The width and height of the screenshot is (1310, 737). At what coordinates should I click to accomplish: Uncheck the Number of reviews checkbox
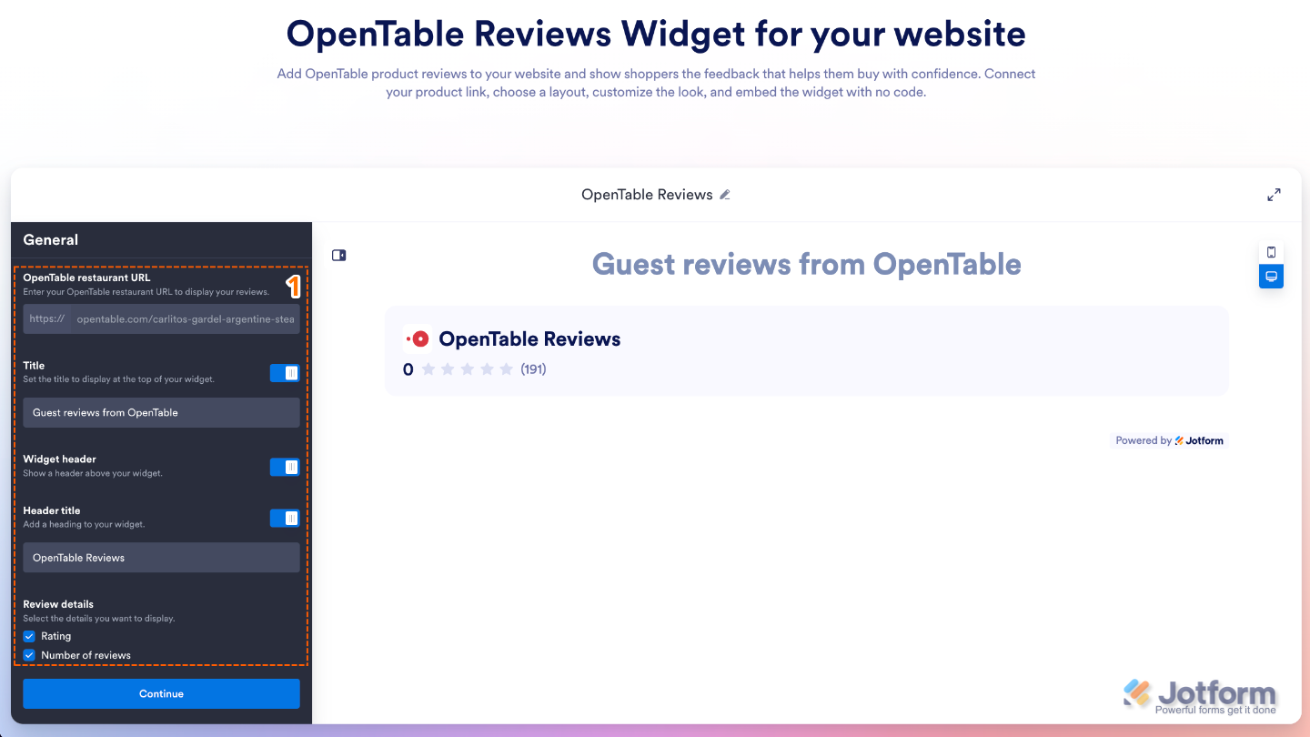point(29,655)
